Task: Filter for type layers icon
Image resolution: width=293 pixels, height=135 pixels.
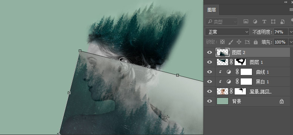Action: click(x=264, y=22)
